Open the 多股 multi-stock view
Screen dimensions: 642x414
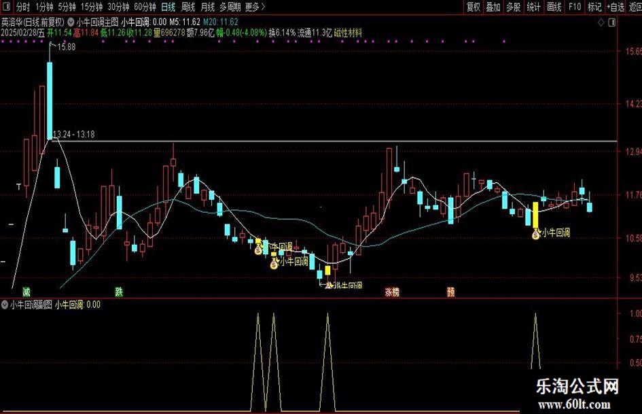click(x=513, y=7)
